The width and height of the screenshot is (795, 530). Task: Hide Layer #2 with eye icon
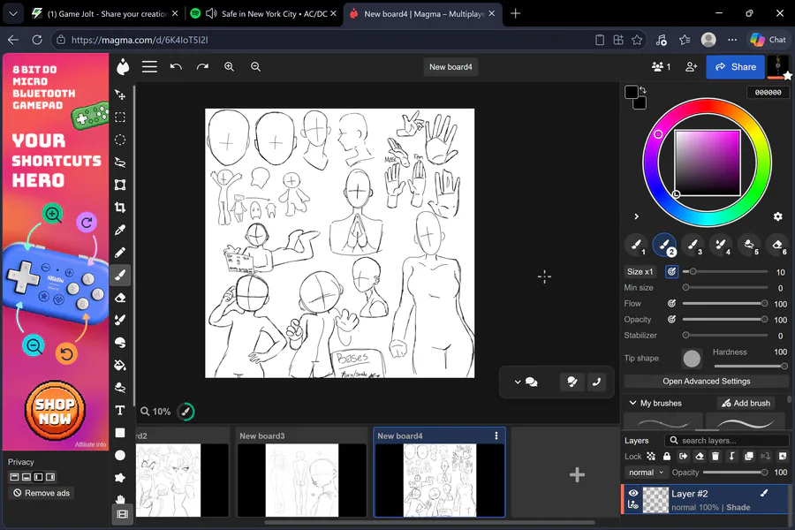633,493
